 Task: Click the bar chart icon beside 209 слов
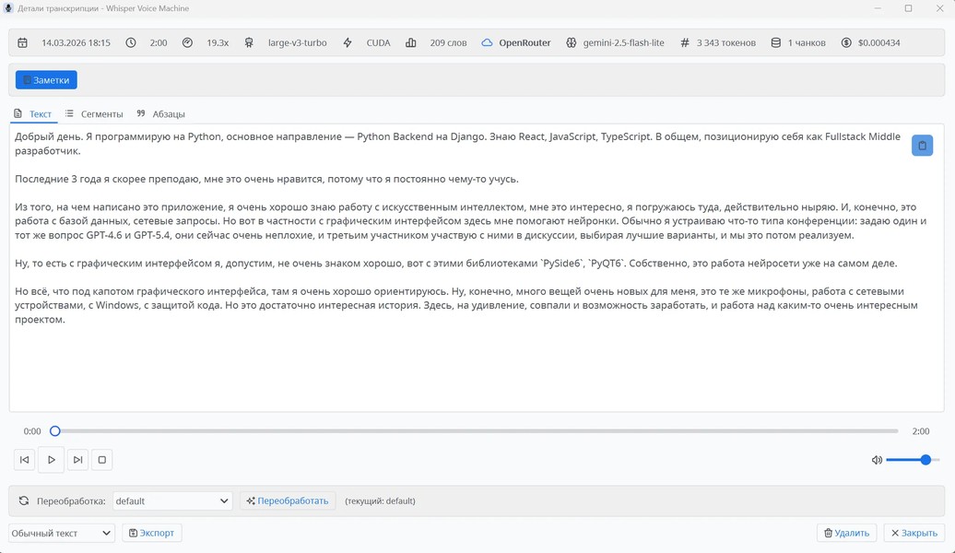pyautogui.click(x=411, y=42)
